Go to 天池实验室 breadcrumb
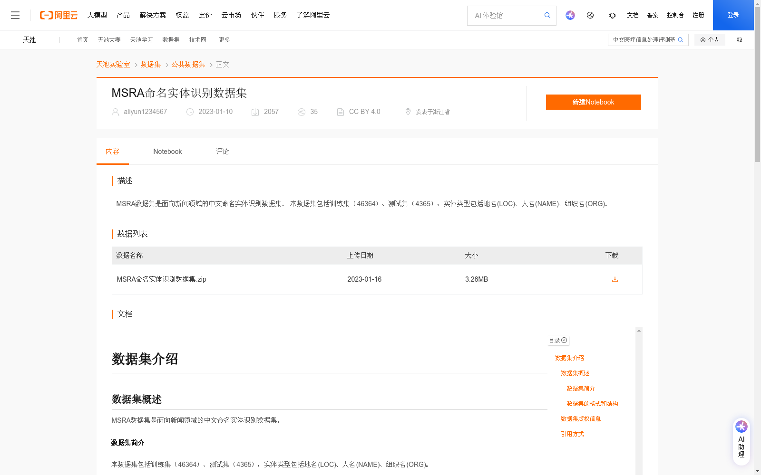The width and height of the screenshot is (761, 475). click(113, 65)
